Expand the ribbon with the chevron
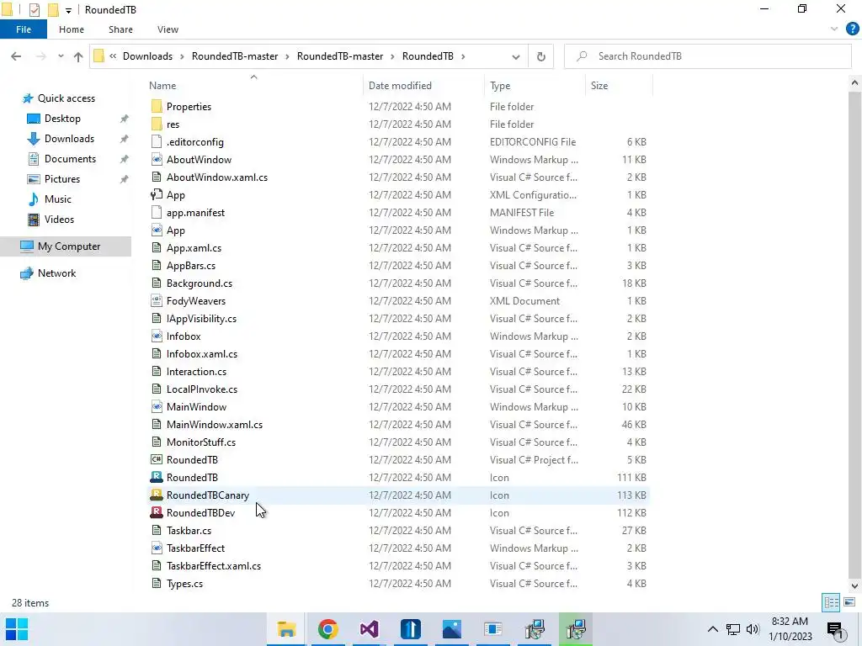 834,29
